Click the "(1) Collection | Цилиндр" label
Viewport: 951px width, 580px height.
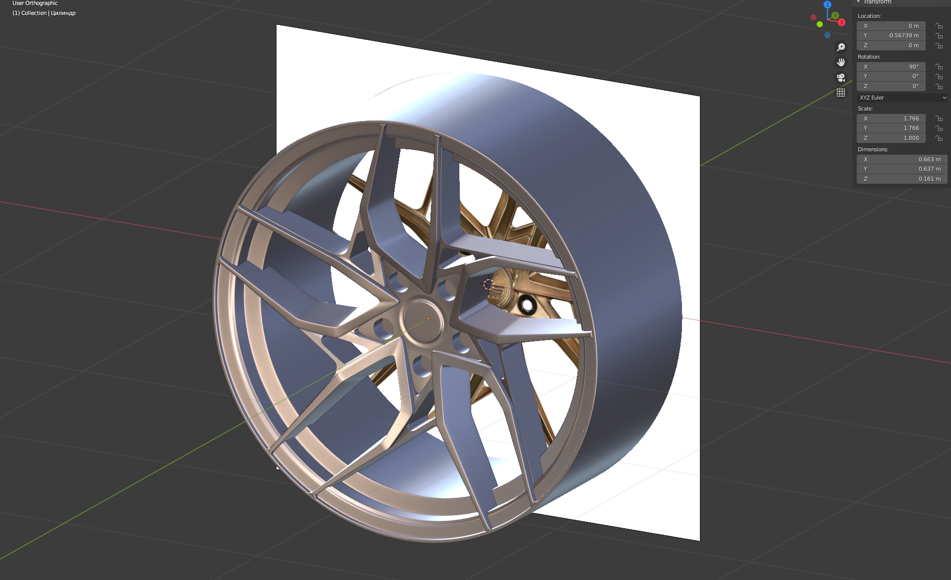point(44,13)
